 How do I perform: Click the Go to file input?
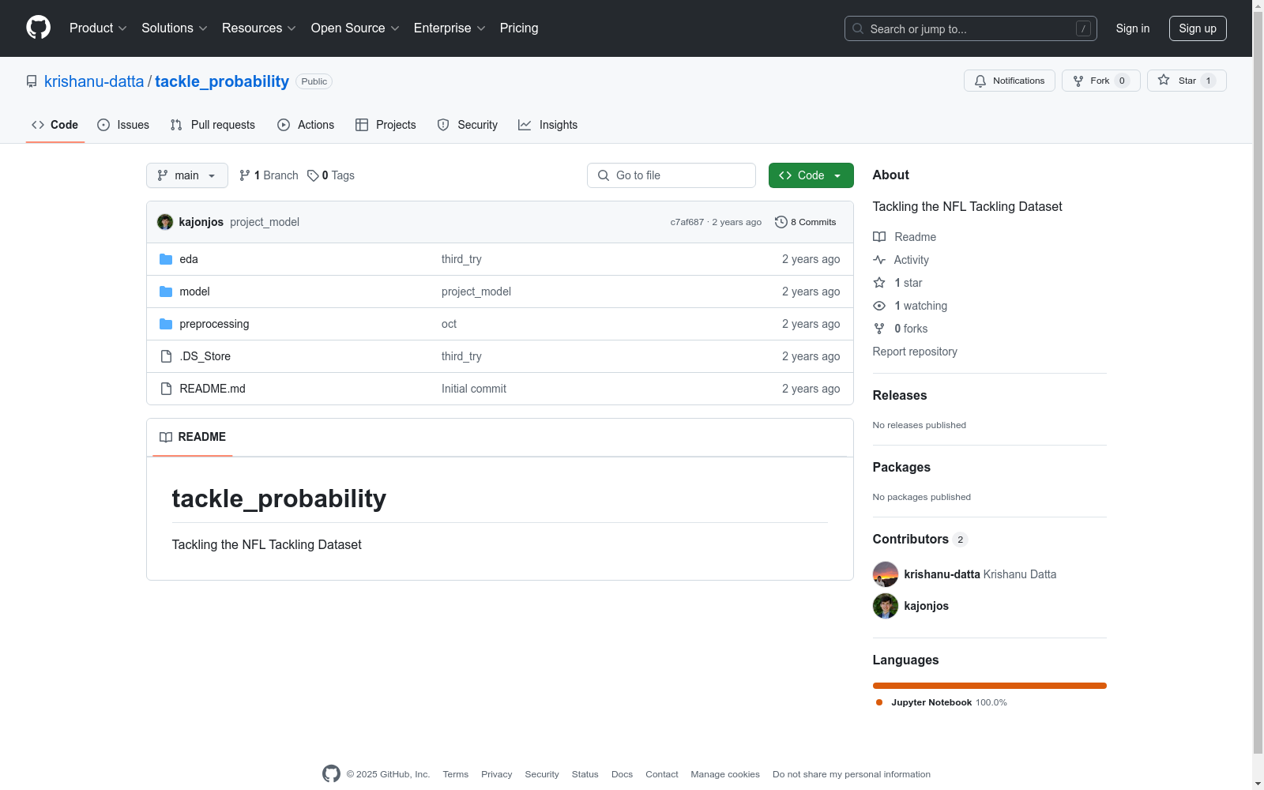click(671, 175)
